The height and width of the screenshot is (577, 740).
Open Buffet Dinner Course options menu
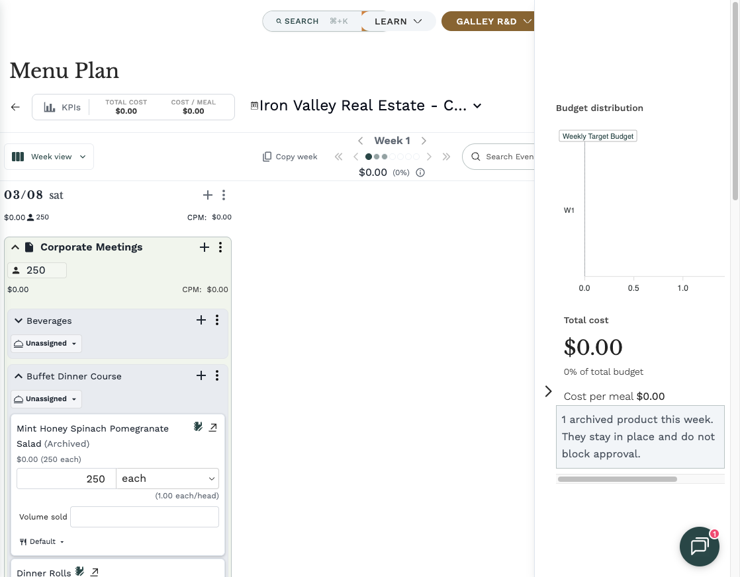[217, 375]
